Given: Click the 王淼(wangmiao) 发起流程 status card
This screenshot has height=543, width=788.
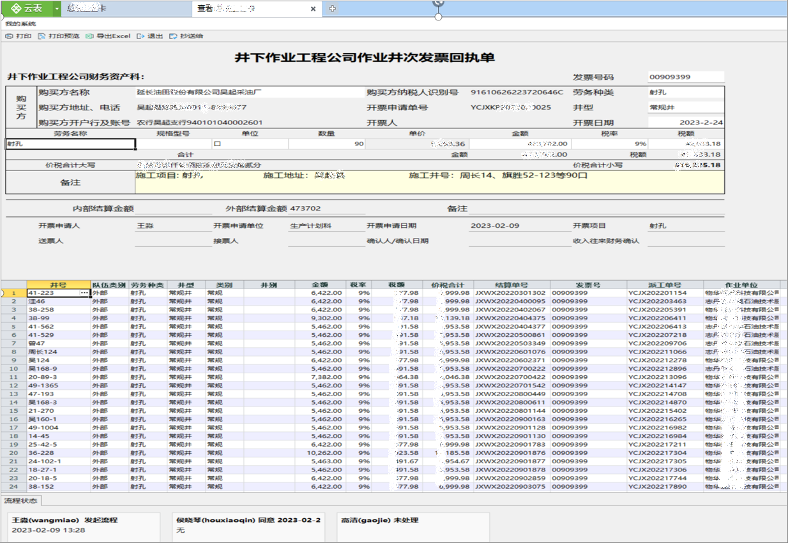Looking at the screenshot, I should pos(83,526).
